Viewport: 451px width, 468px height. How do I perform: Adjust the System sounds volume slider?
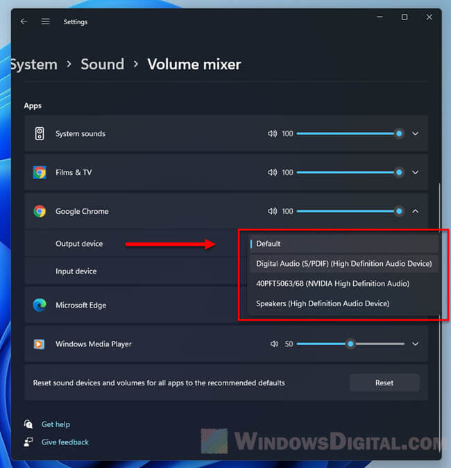point(350,133)
